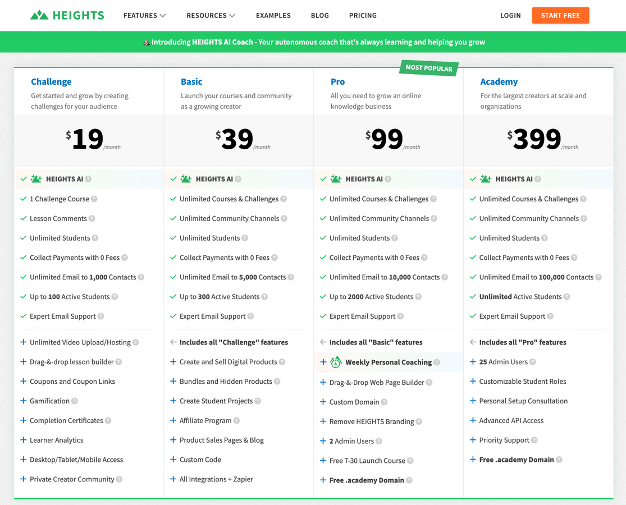
Task: Show info icon for Completion Certificates
Action: (x=108, y=420)
